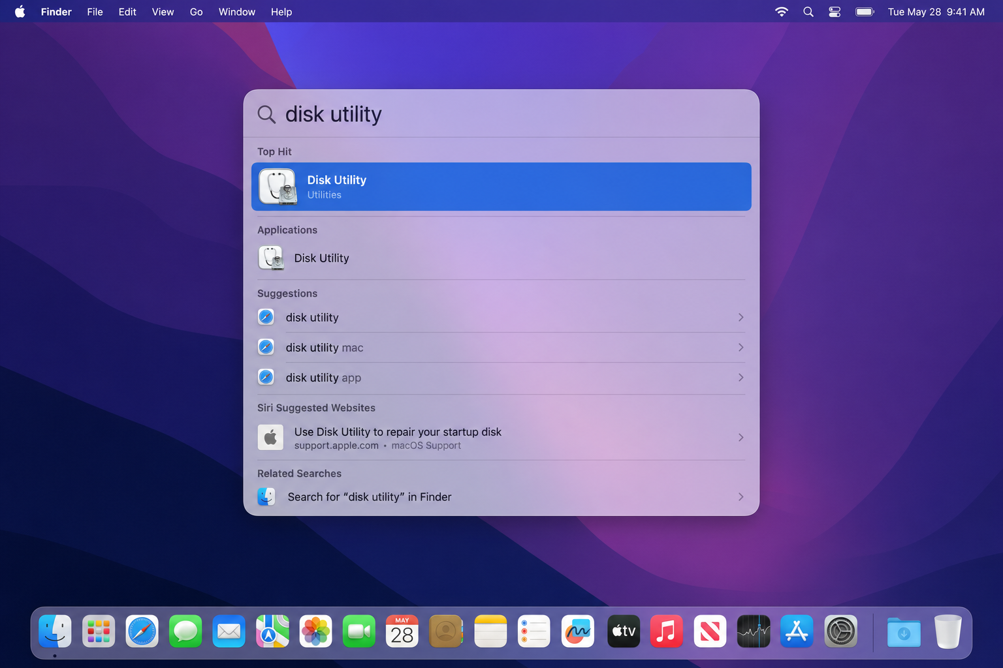The height and width of the screenshot is (668, 1003).
Task: Expand the 'disk utility app' suggestion chevron
Action: (740, 377)
